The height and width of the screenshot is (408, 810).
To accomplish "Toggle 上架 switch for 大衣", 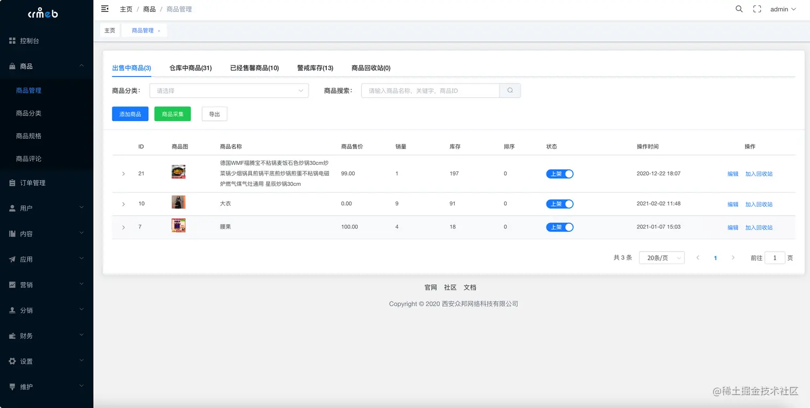I will pos(560,204).
